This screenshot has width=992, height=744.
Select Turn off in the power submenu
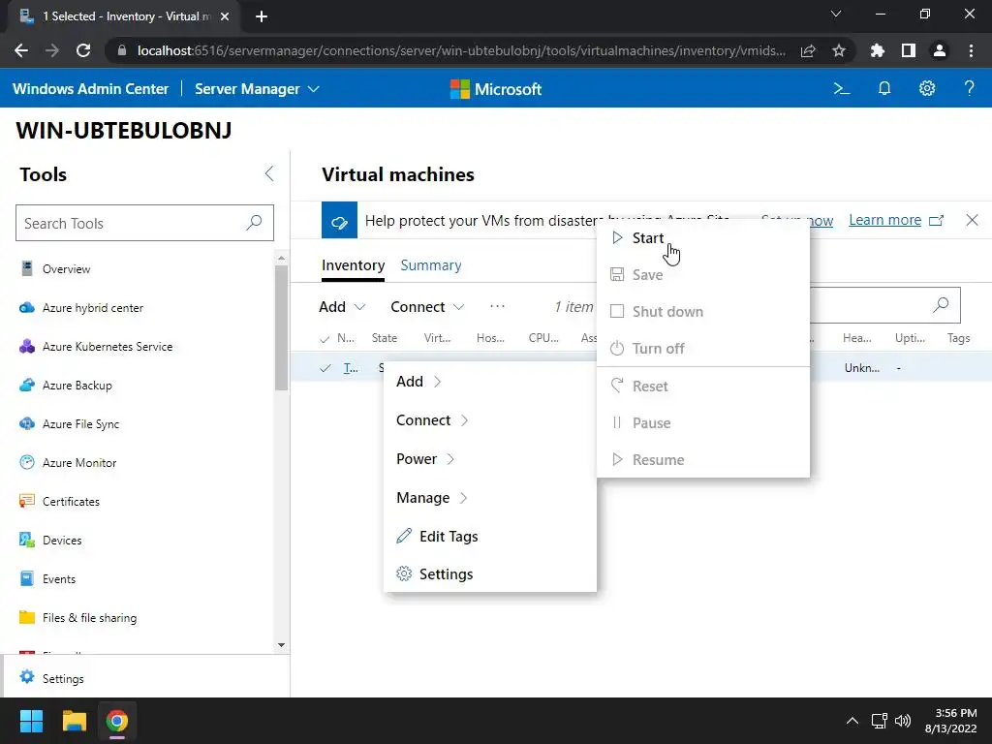pos(703,348)
